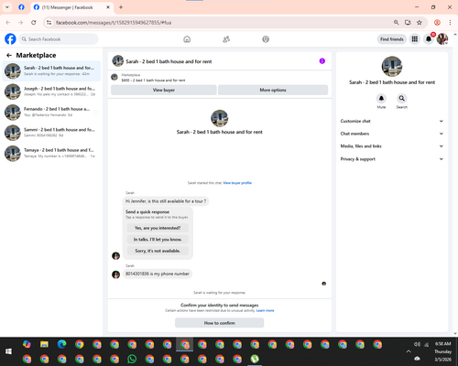Open the Windows Start menu
The image size is (458, 366).
tap(8, 351)
